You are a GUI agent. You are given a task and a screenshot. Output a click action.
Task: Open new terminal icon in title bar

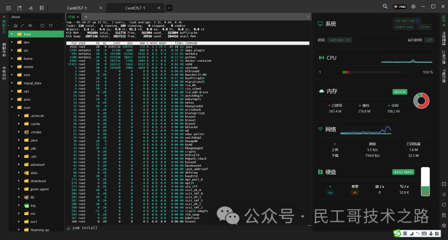pyautogui.click(x=9, y=8)
